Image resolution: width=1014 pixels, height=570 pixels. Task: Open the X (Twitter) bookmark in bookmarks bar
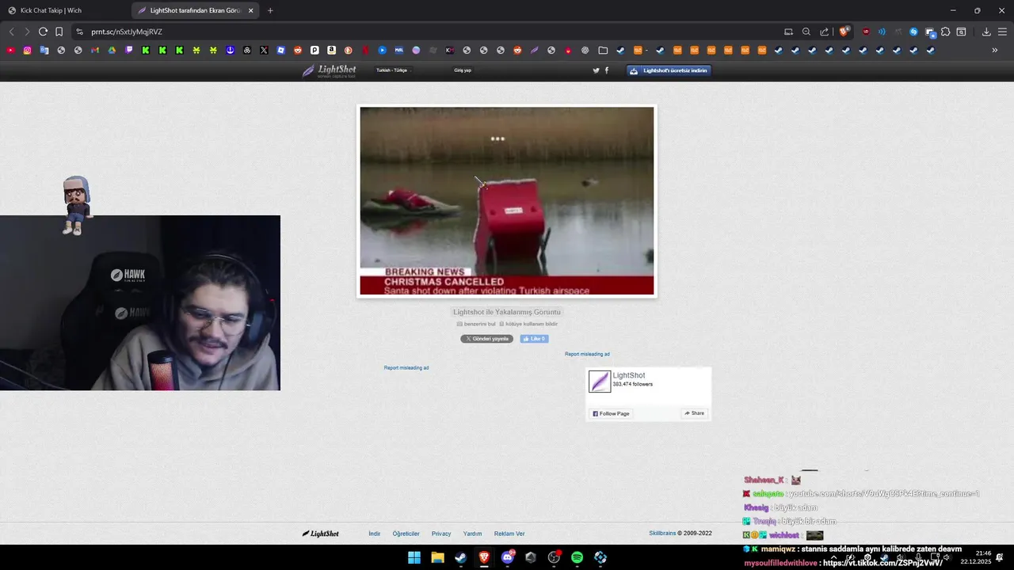[x=264, y=50]
